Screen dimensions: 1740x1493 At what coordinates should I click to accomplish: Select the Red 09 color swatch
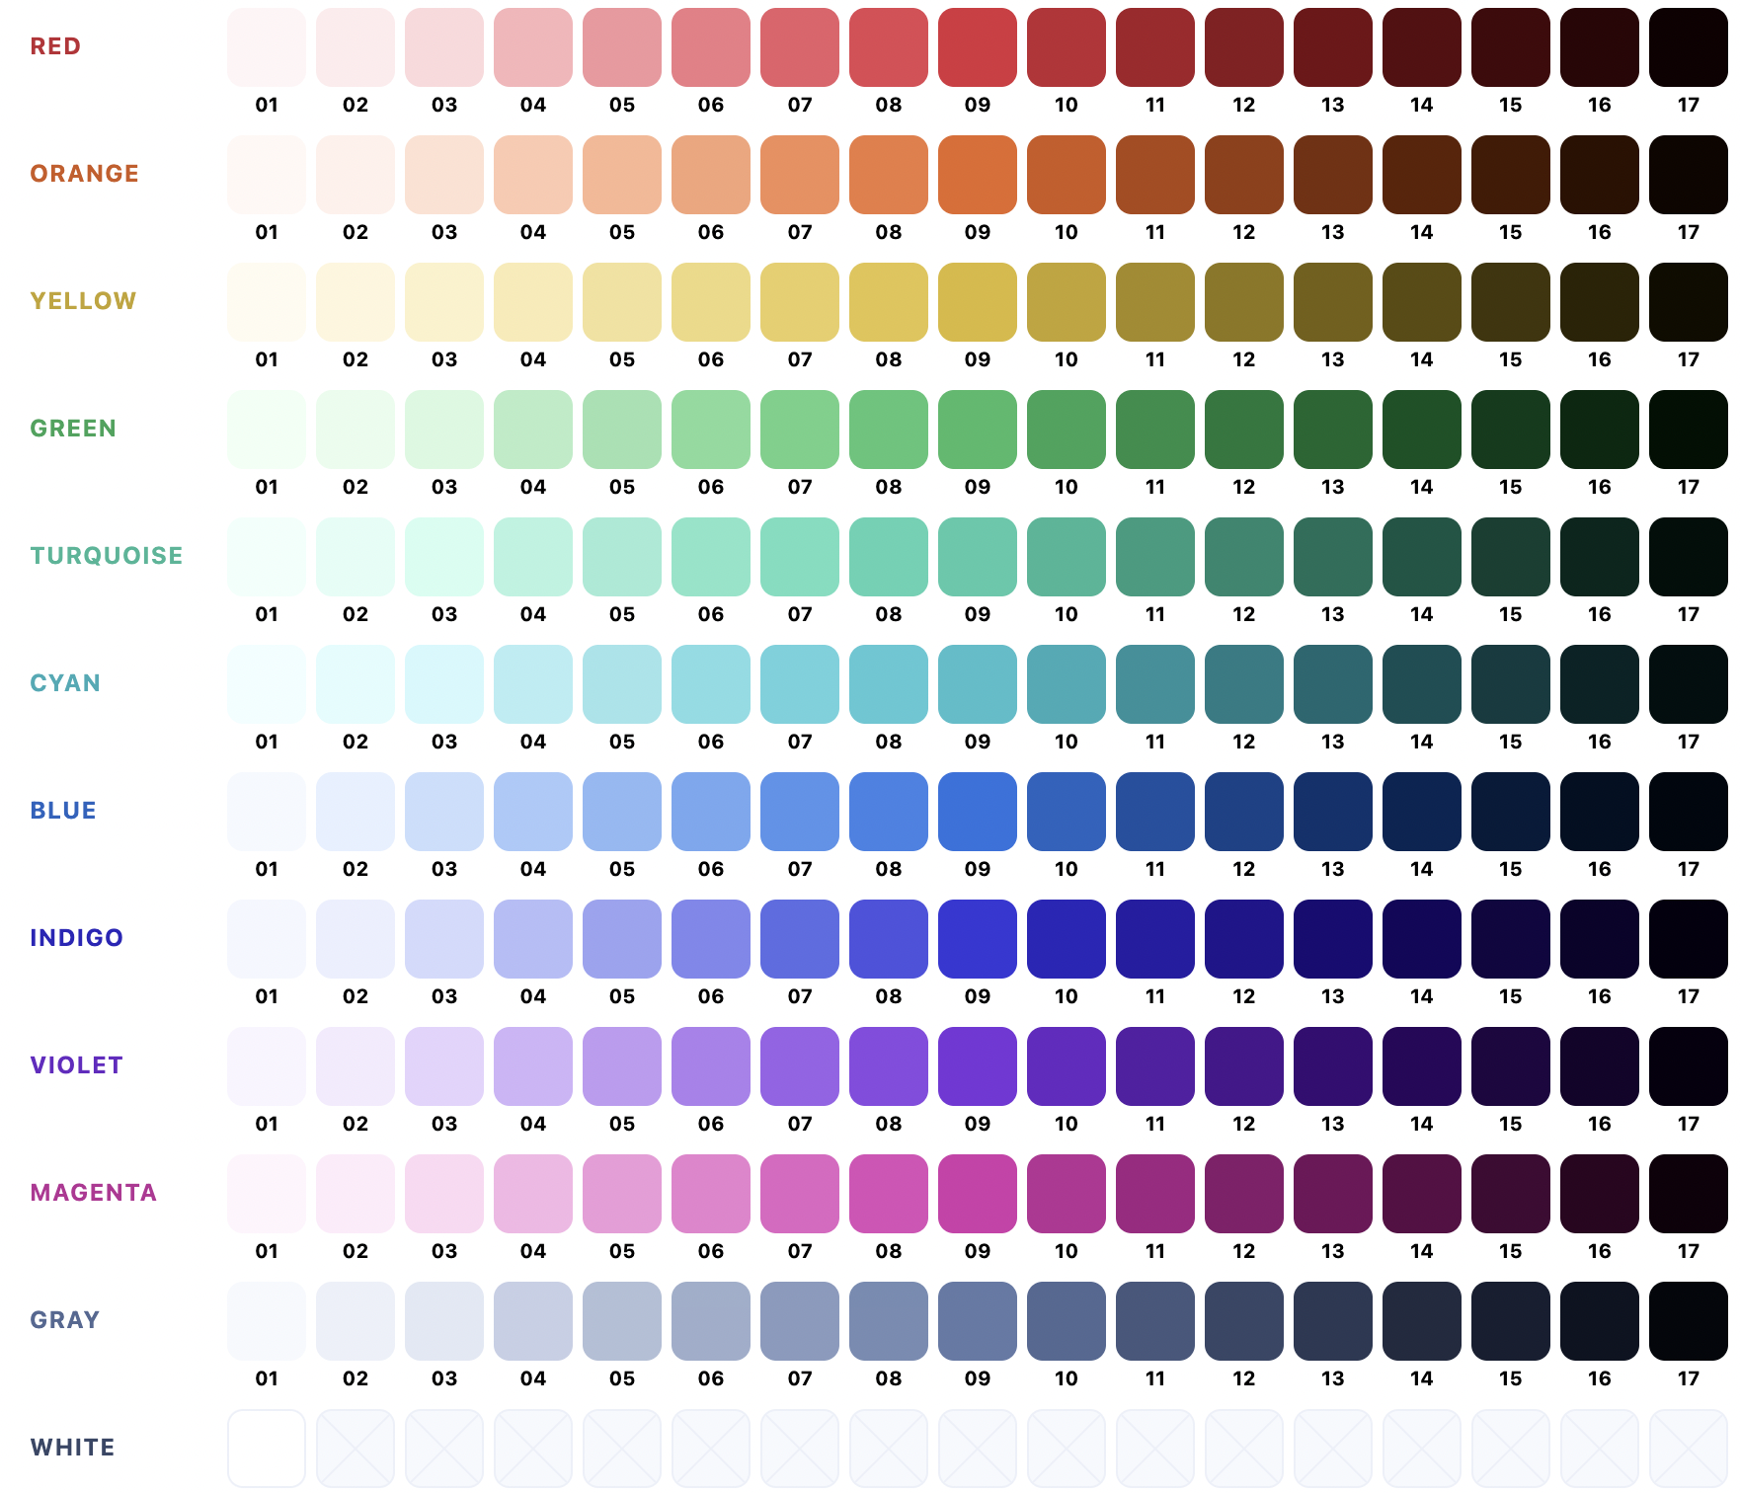tap(978, 47)
